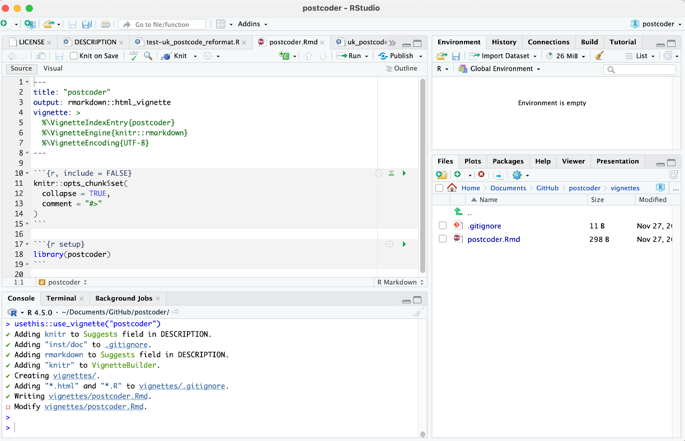This screenshot has width=685, height=441.
Task: Open chunk options gear for setup chunk
Action: click(390, 244)
